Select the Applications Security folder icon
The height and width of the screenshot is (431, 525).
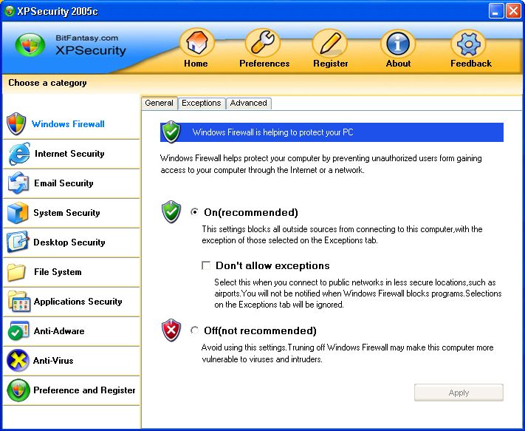(19, 301)
